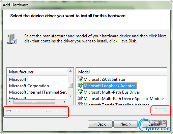Click the Microsoft iSCSI Initiator driver icon

click(80, 79)
